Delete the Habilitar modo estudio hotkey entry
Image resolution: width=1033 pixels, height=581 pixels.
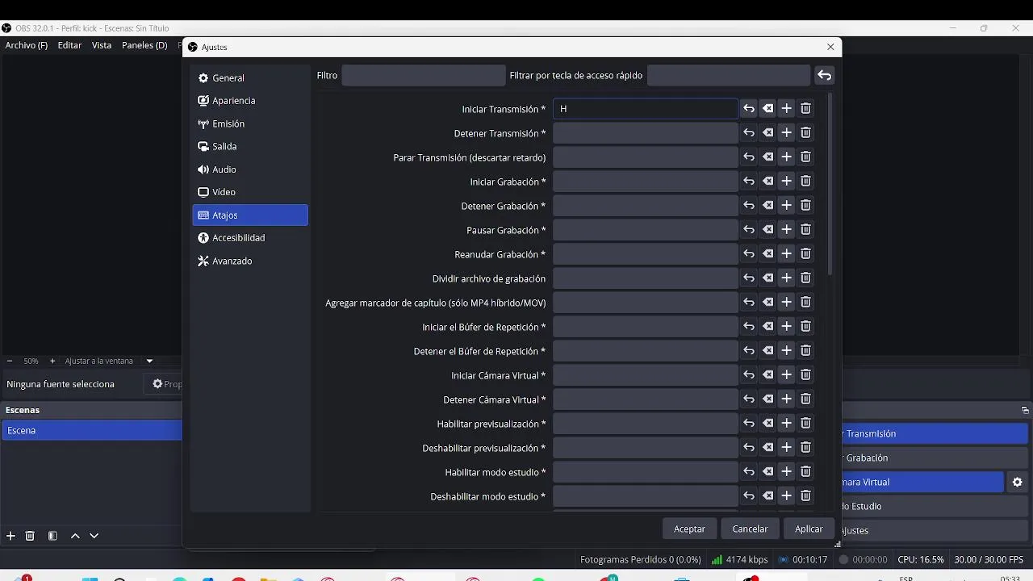[x=805, y=472]
